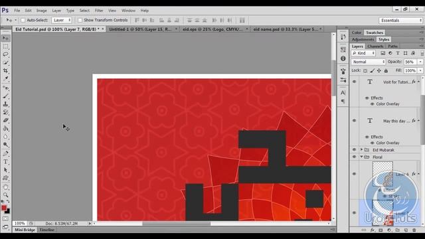
Task: Filter layers by pixel layers icon
Action: point(382,53)
